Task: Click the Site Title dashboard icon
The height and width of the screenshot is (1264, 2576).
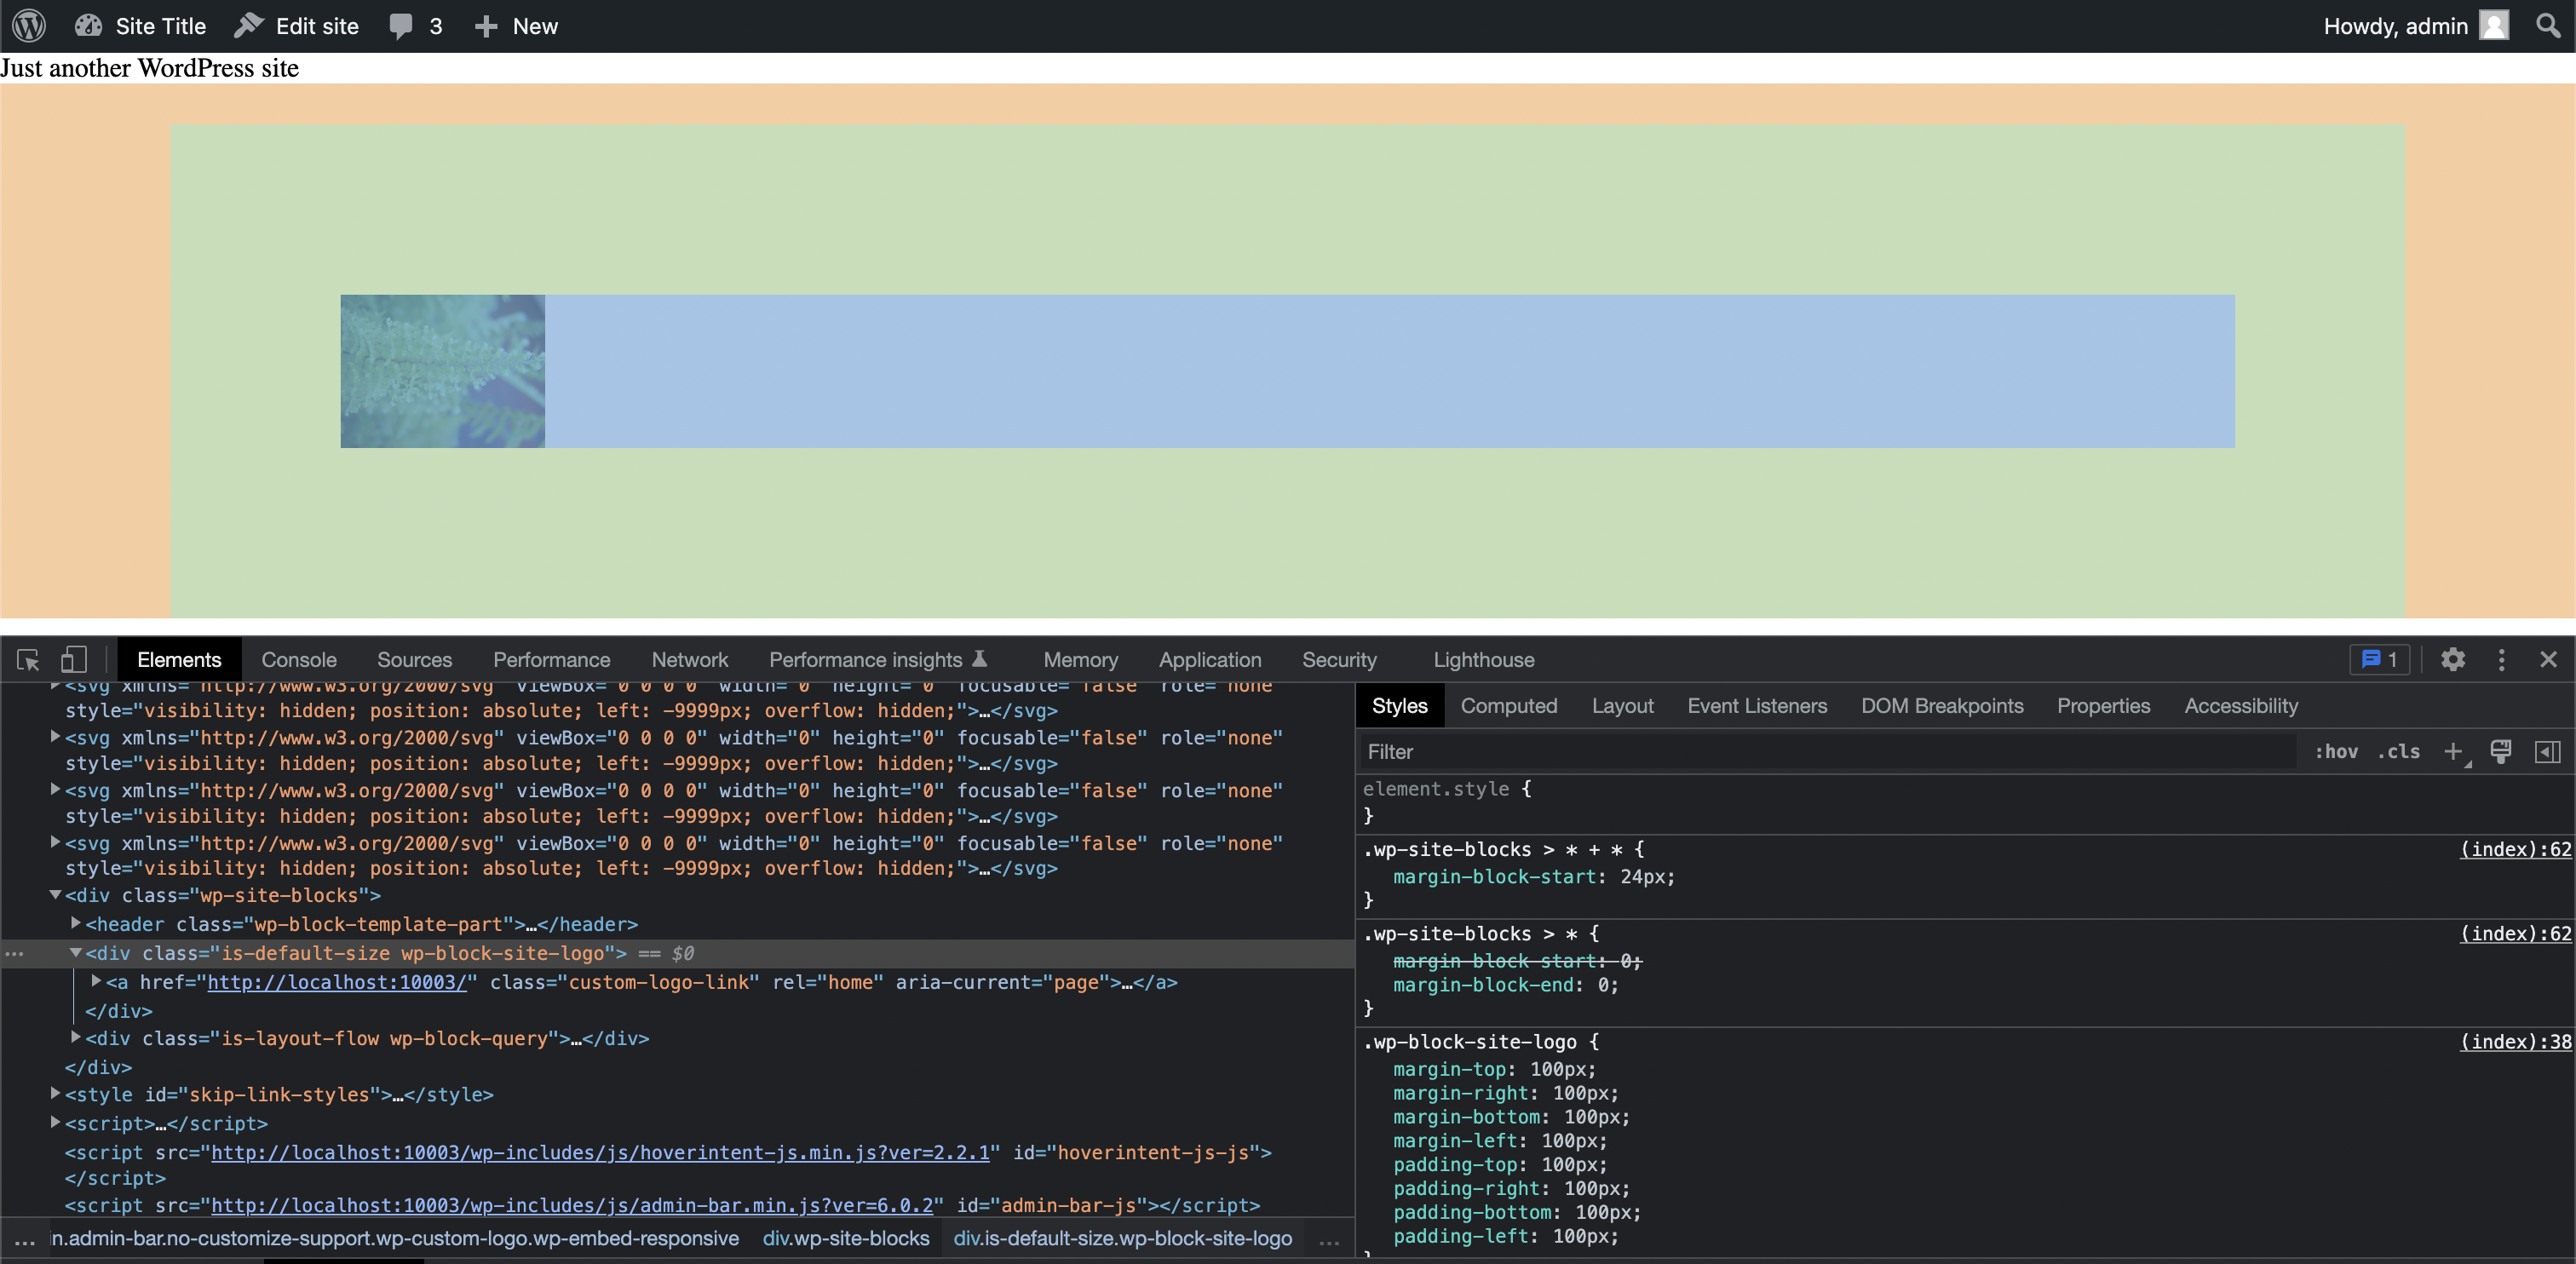Action: [x=88, y=26]
